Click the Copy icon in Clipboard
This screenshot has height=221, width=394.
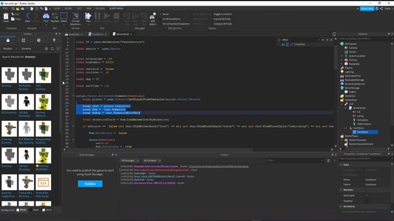click(x=13, y=19)
